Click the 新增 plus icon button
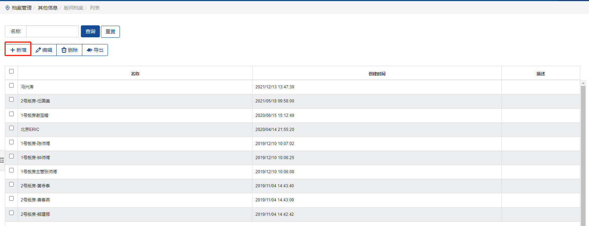This screenshot has height=226, width=589. coord(18,50)
